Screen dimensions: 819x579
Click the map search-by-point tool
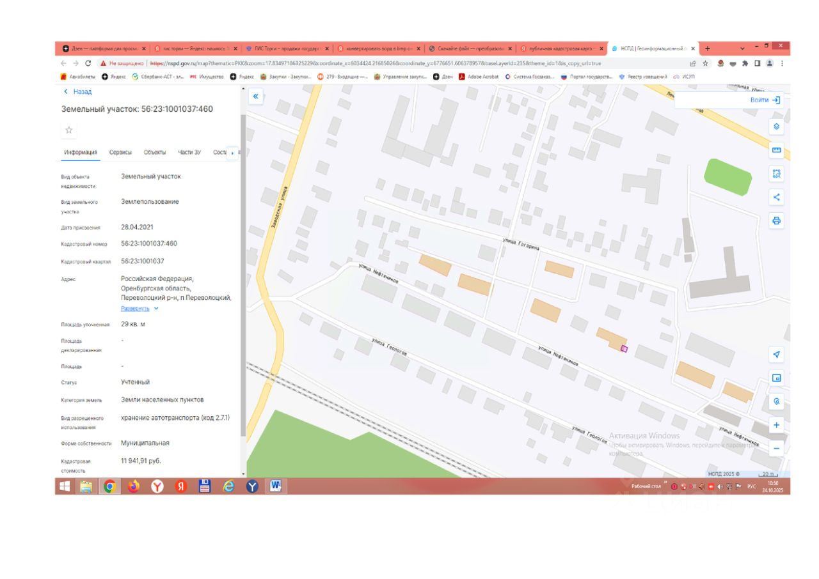tap(777, 401)
